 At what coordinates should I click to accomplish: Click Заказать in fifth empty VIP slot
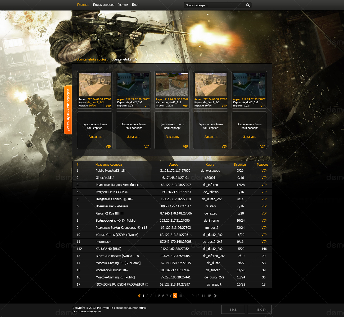(x=250, y=137)
